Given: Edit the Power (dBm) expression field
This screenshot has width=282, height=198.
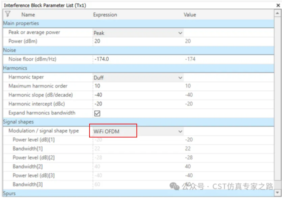Looking at the screenshot, I should pyautogui.click(x=138, y=41).
